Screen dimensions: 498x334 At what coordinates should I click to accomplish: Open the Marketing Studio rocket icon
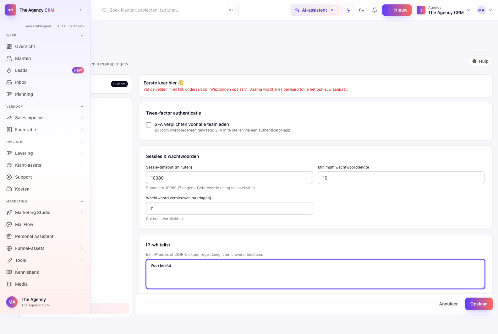pos(9,213)
